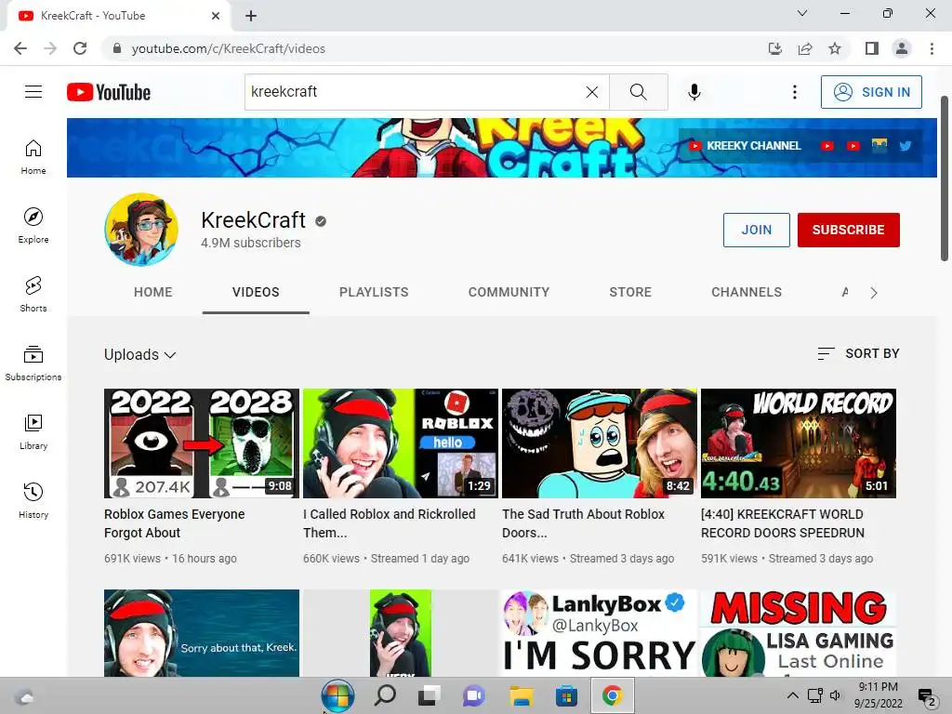Open the MISSING LISA GAMING thumbnail
The image size is (952, 714).
(x=799, y=632)
